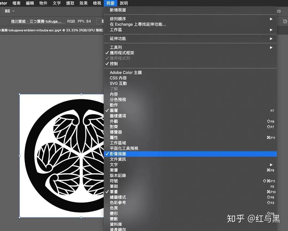288x231 pixels.
Task: Open arrange documents dropdown chevron
Action: pyautogui.click(x=13, y=11)
